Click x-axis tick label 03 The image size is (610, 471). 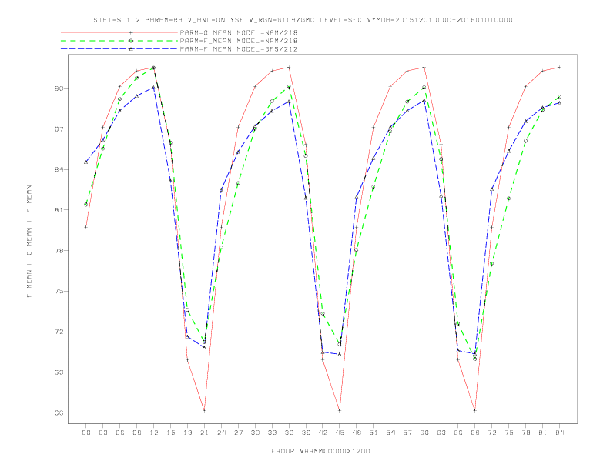(x=103, y=433)
